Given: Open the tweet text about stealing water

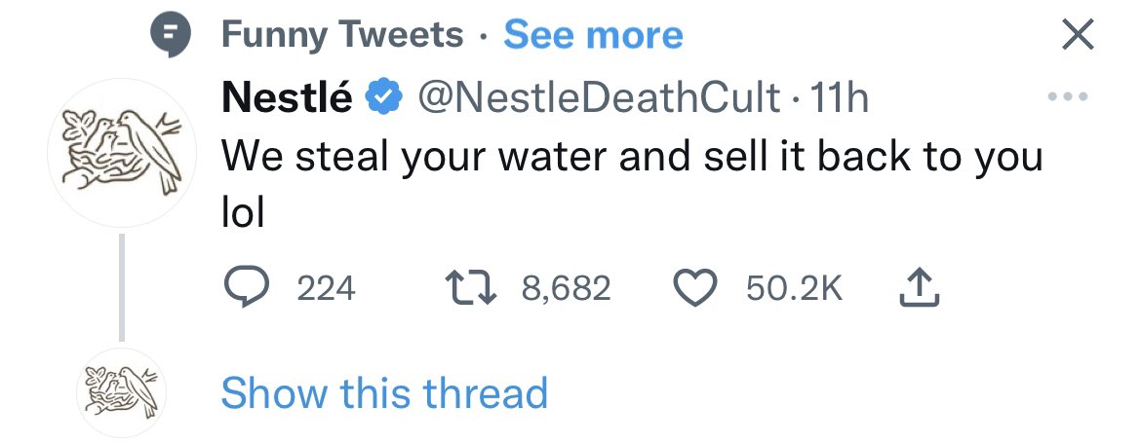Looking at the screenshot, I should coord(632,185).
